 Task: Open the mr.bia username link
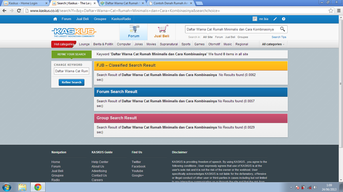(x=264, y=19)
